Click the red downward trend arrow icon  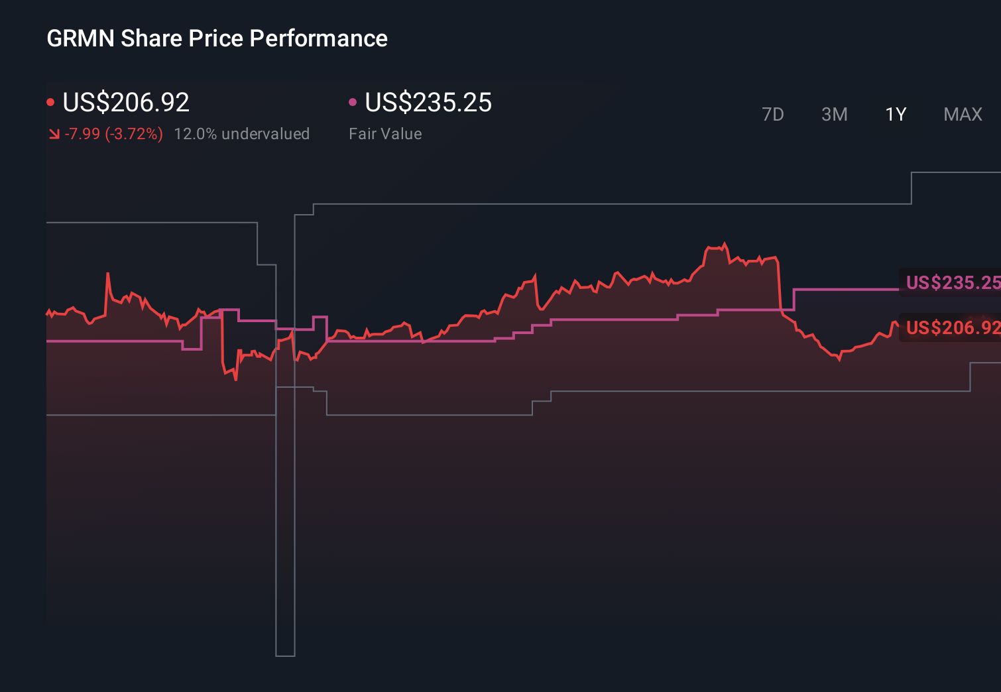54,133
